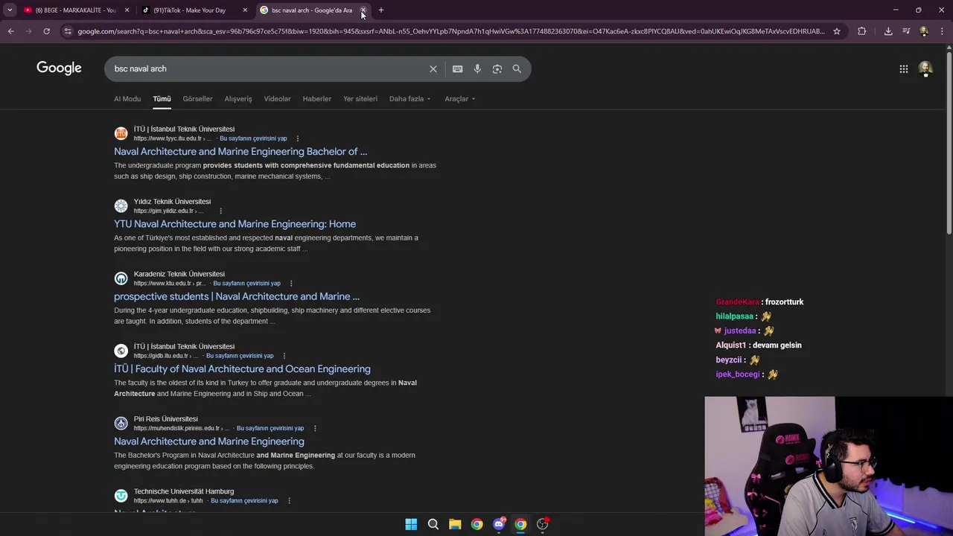This screenshot has height=536, width=953.
Task: Translate the Piri Reis Üniversitesi result page
Action: point(270,428)
